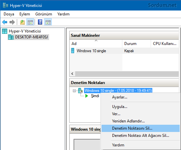This screenshot has width=181, height=150.
Task: Choose Ayarlar... from the context menu
Action: [140, 97]
